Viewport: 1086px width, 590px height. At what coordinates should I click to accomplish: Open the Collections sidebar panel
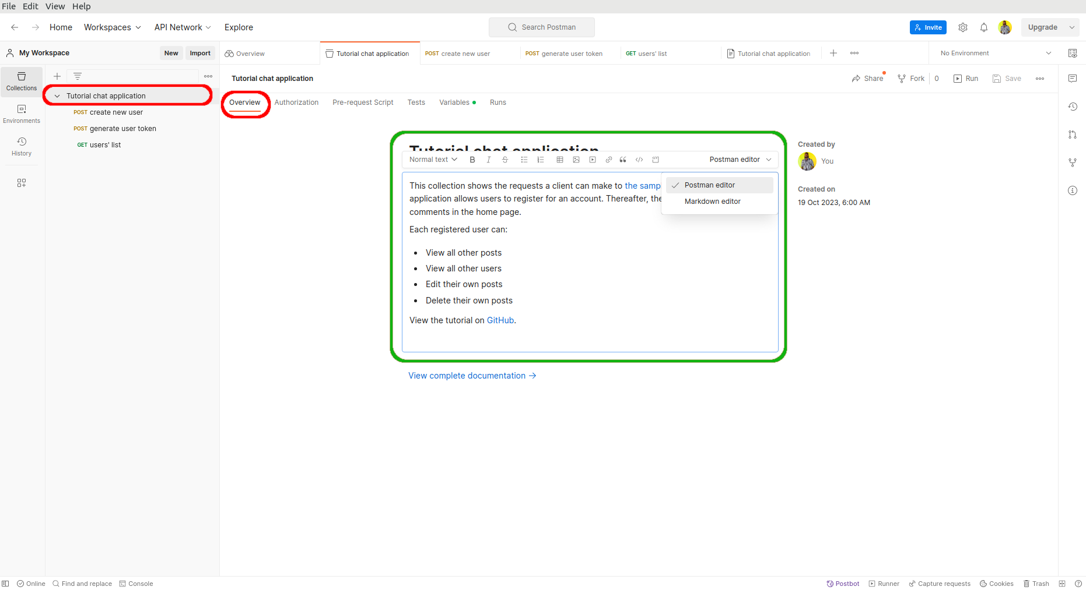click(22, 82)
